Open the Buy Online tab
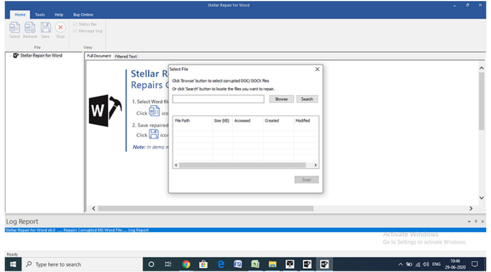491x272 pixels. click(x=83, y=15)
